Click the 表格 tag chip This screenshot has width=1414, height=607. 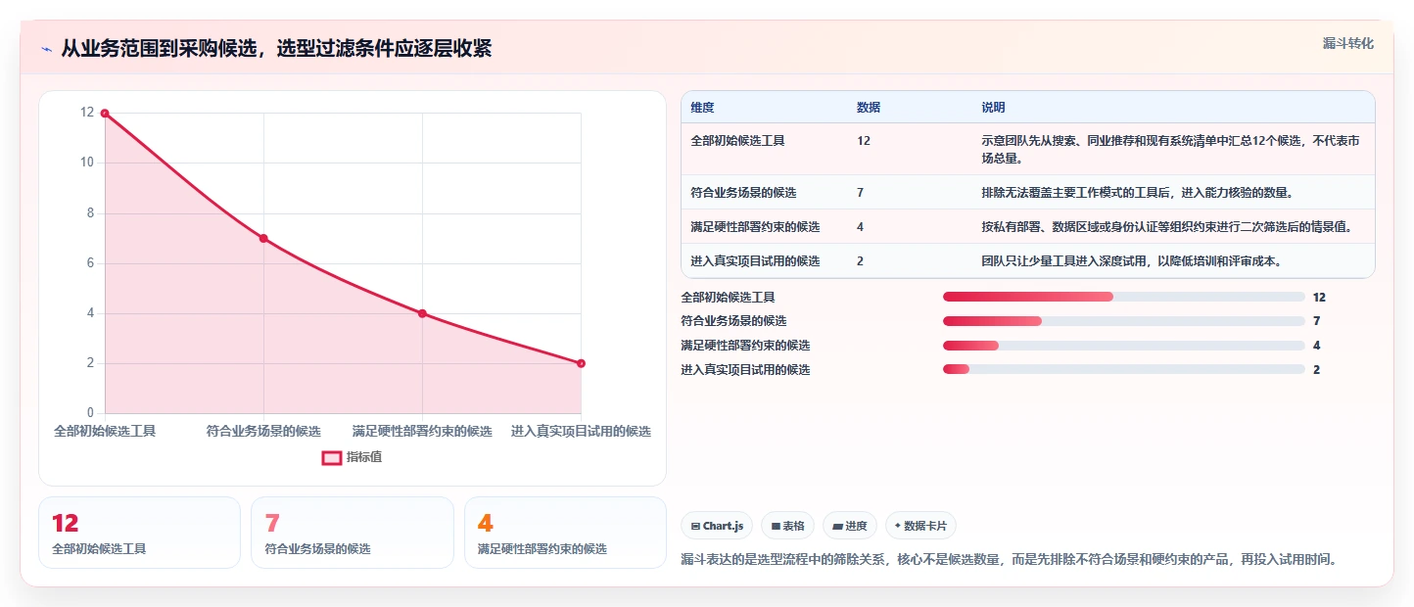pyautogui.click(x=787, y=526)
